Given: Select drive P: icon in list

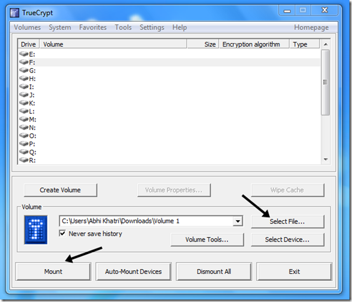Looking at the screenshot, I should coord(24,144).
